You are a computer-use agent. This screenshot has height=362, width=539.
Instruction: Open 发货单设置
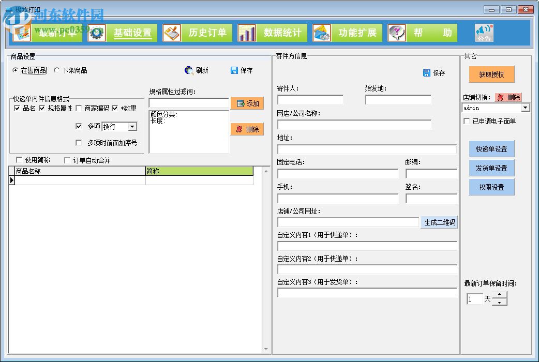click(491, 168)
